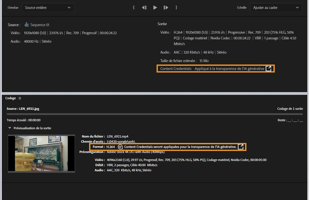This screenshot has height=200, width=309.
Task: Open the Etendue 'Source entière' dropdown
Action: [48, 7]
